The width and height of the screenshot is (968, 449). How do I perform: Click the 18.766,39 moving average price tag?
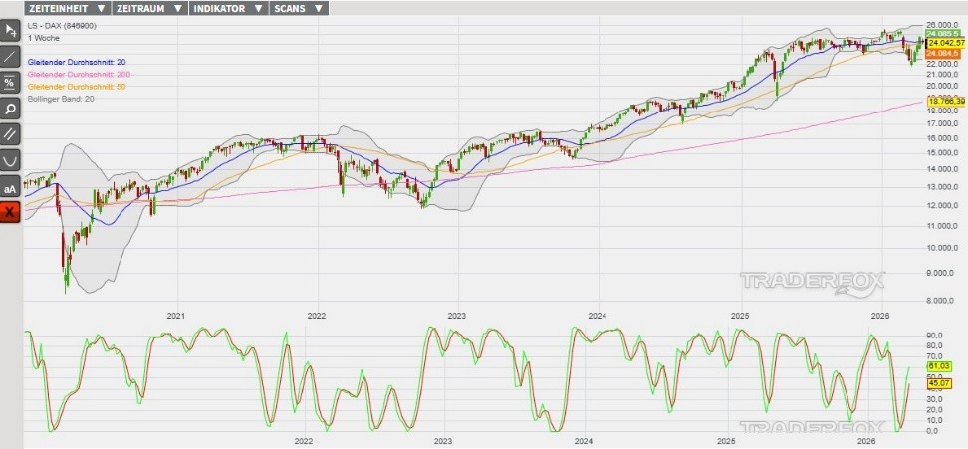pyautogui.click(x=944, y=102)
